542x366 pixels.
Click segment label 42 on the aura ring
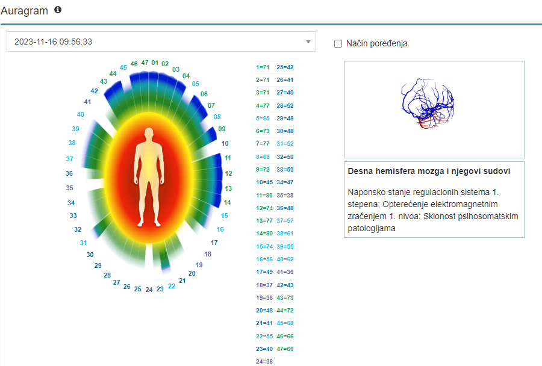pyautogui.click(x=94, y=91)
